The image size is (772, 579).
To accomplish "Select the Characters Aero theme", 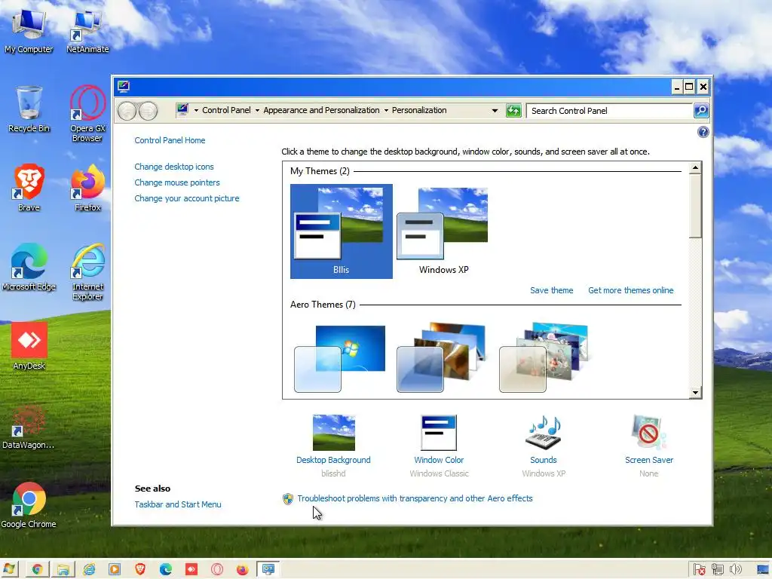I will [x=544, y=357].
